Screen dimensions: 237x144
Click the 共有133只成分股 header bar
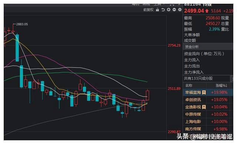[x=206, y=78]
